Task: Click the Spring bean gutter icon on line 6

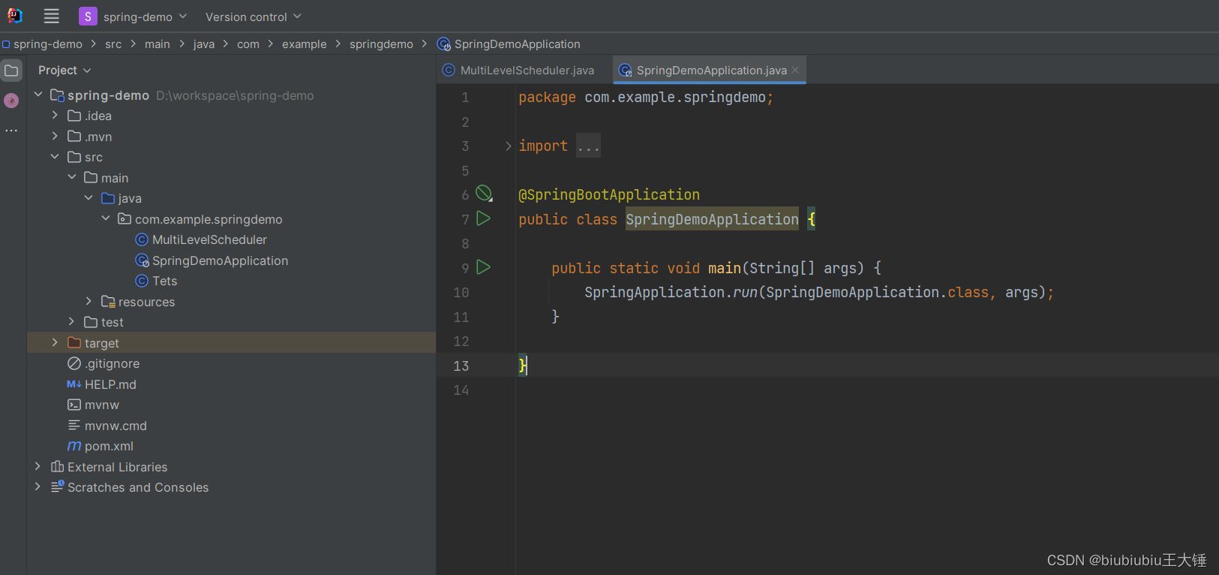Action: pyautogui.click(x=485, y=194)
